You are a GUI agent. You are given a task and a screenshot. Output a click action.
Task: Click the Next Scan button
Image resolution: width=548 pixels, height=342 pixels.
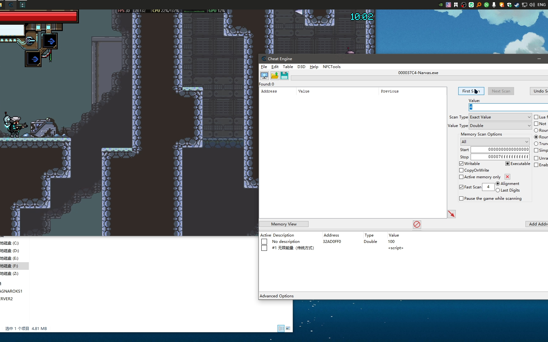(x=501, y=91)
